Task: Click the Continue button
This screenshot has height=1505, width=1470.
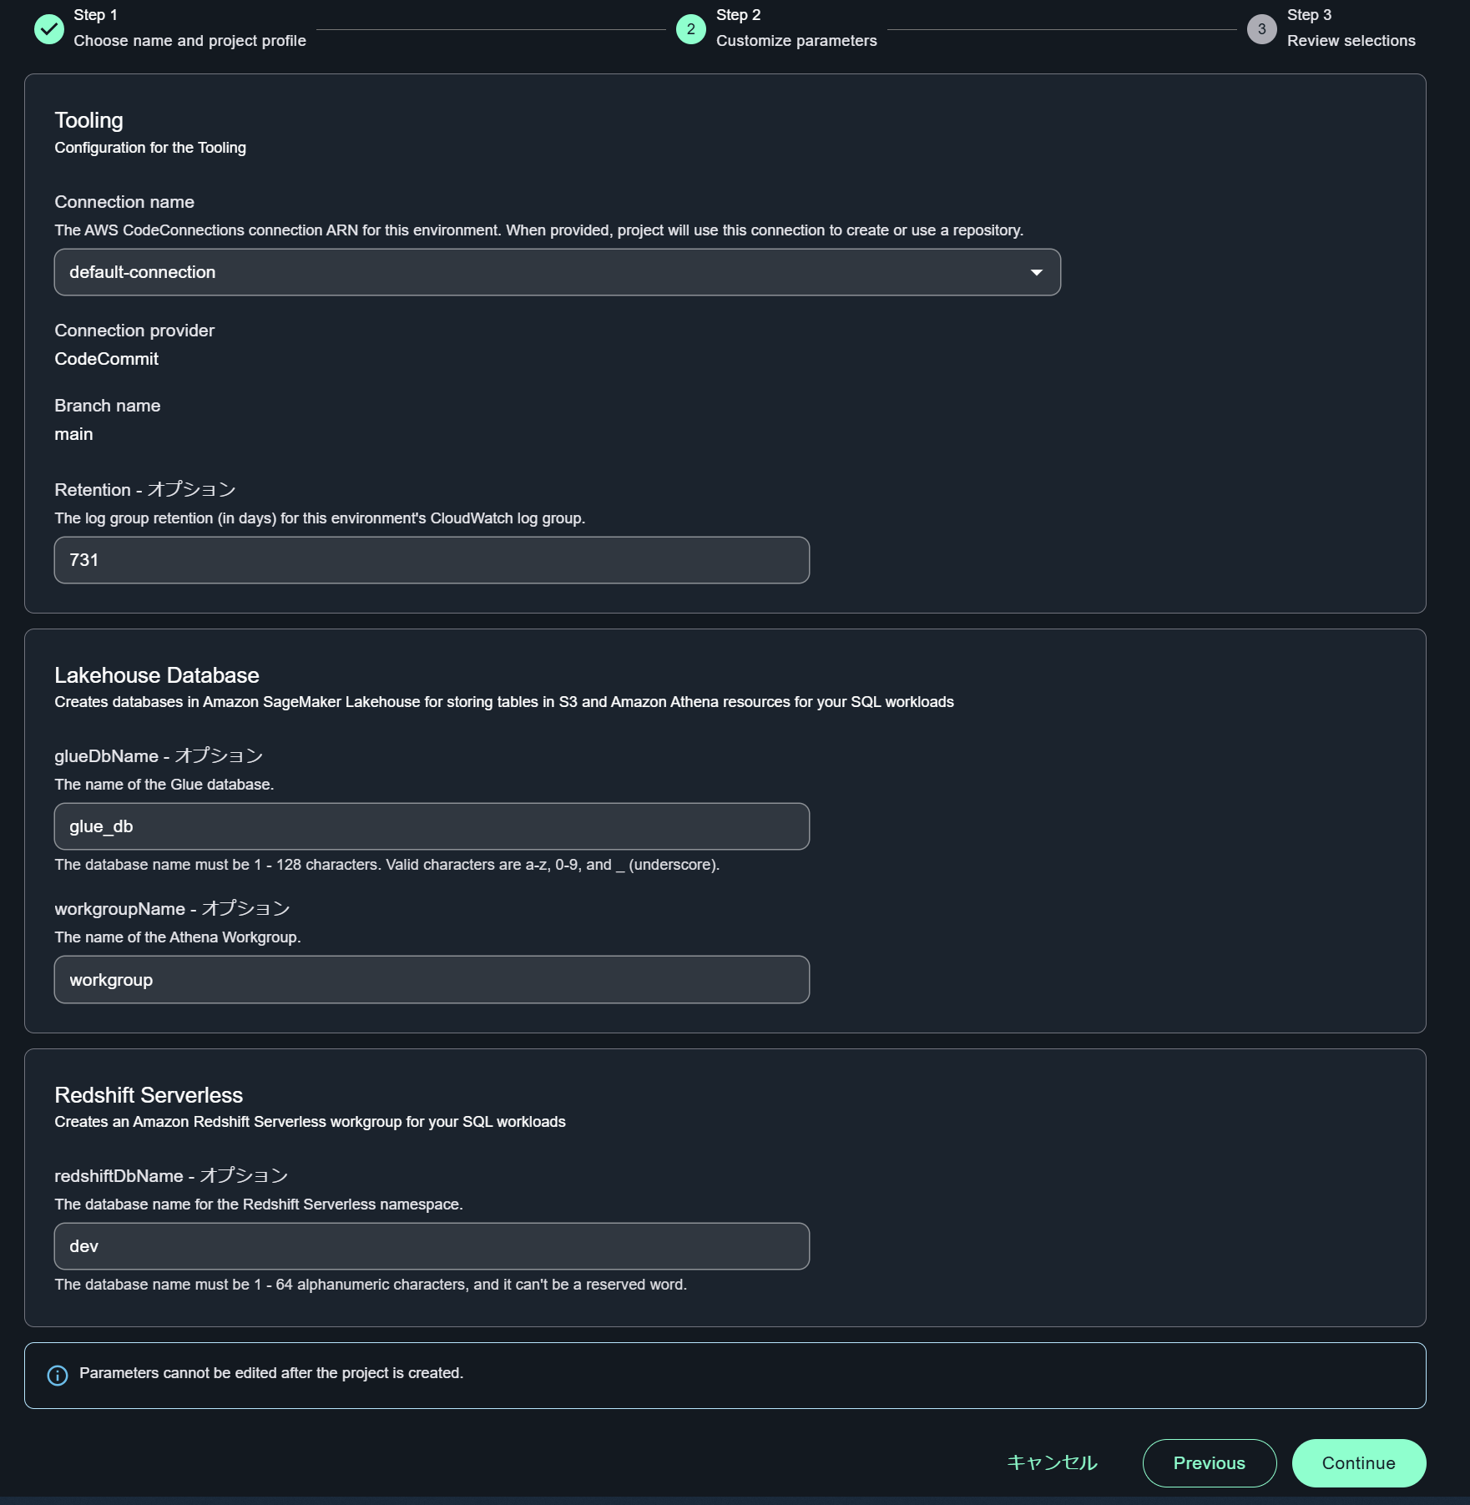Action: [x=1359, y=1463]
